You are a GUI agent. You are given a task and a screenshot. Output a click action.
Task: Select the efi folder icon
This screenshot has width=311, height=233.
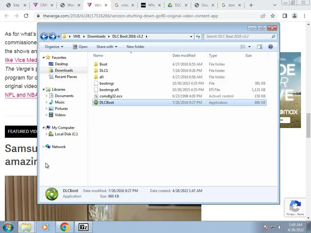click(x=96, y=77)
